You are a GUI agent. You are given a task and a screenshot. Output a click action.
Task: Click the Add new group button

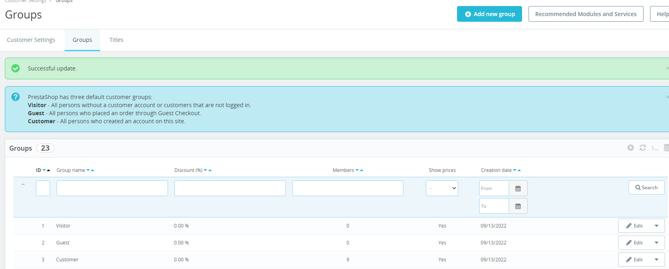pos(489,14)
